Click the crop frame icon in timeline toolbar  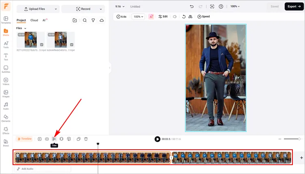click(62, 139)
